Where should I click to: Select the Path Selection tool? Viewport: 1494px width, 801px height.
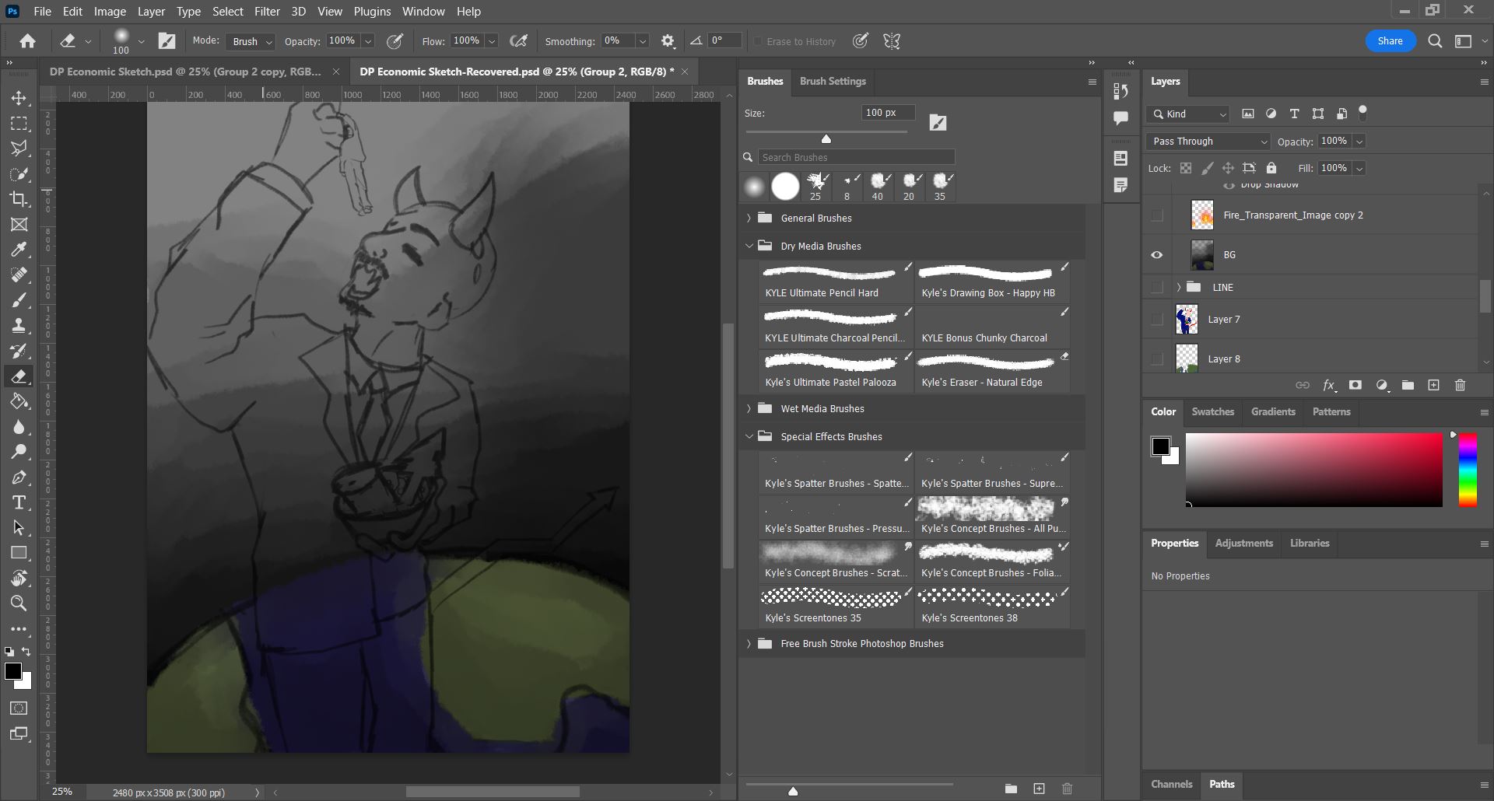point(19,528)
